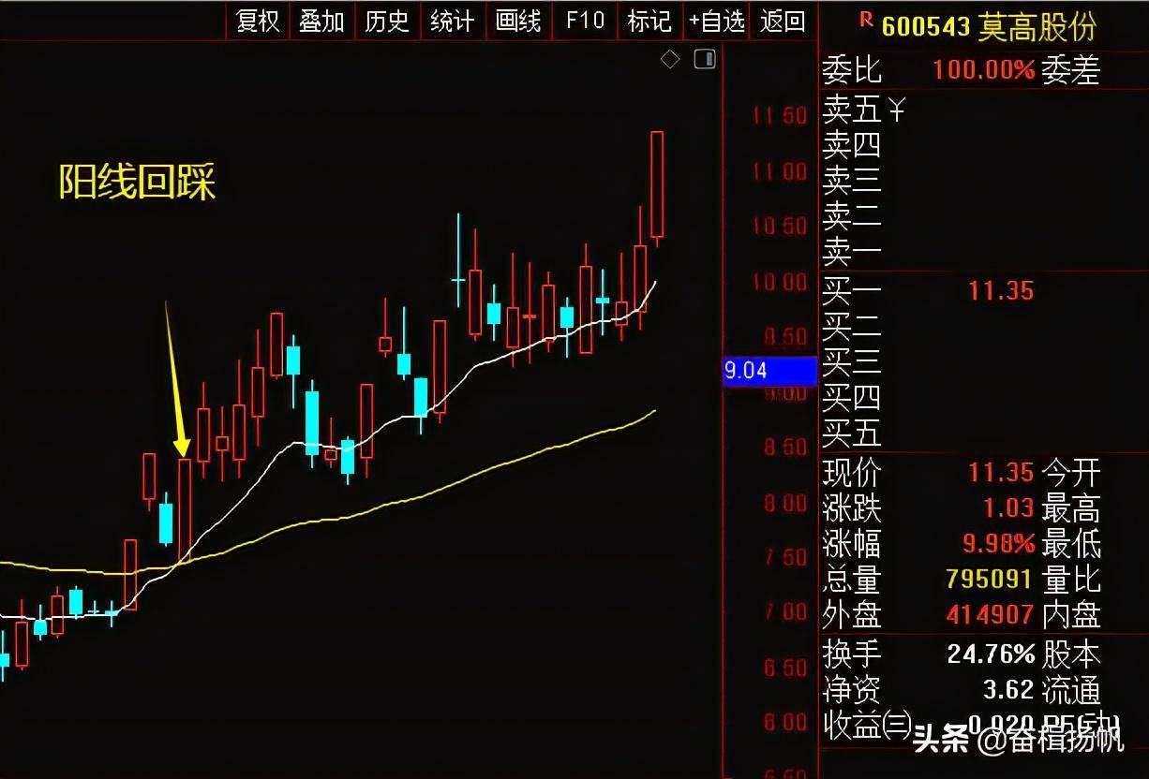Click the 返回 back button
This screenshot has width=1149, height=779.
tap(783, 21)
